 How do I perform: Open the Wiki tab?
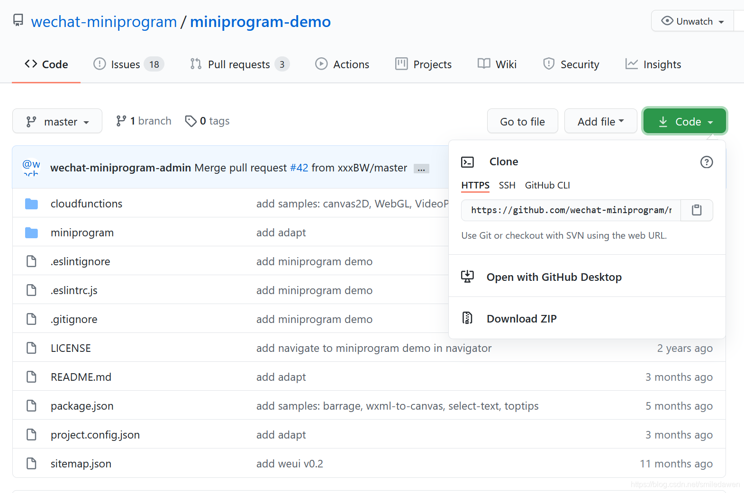497,64
